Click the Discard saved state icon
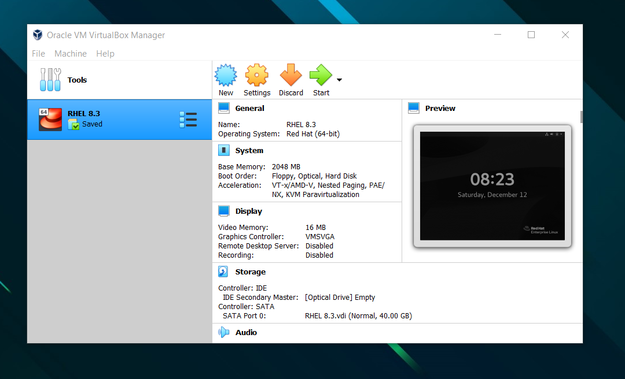 [x=291, y=75]
